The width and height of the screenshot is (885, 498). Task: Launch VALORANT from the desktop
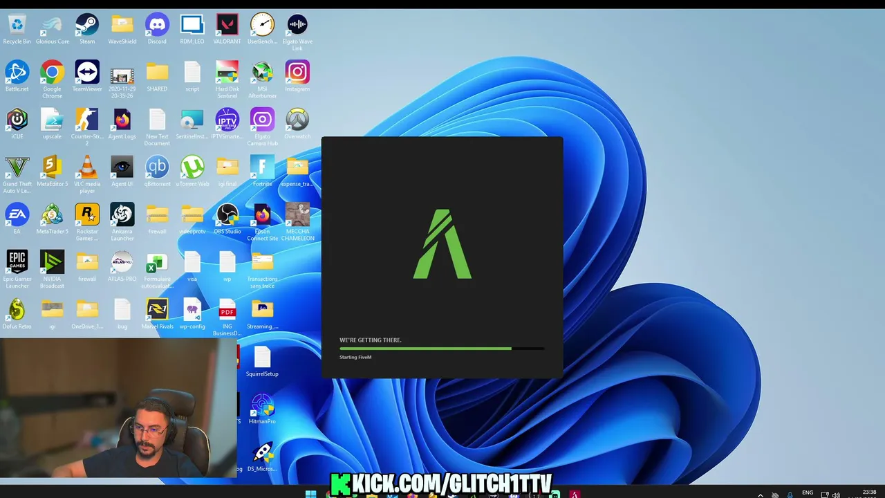pyautogui.click(x=227, y=25)
